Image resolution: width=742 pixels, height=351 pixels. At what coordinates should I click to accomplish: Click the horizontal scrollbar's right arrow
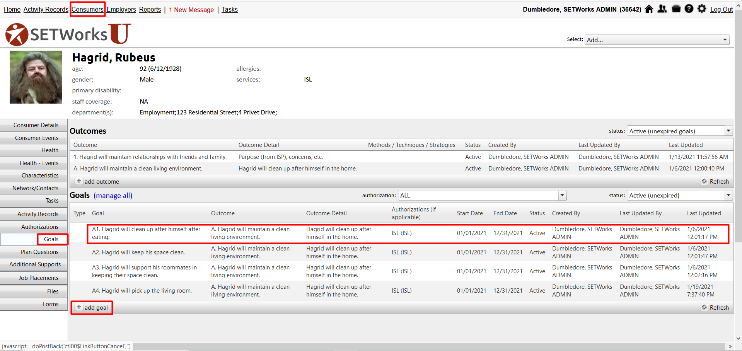pos(730,346)
